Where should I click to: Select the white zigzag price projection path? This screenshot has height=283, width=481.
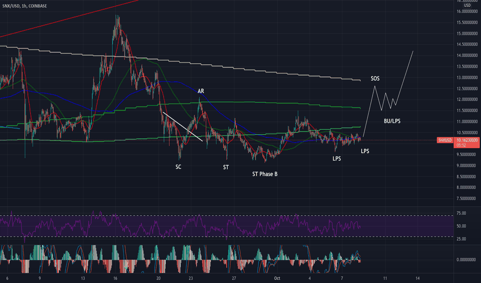tap(388, 94)
